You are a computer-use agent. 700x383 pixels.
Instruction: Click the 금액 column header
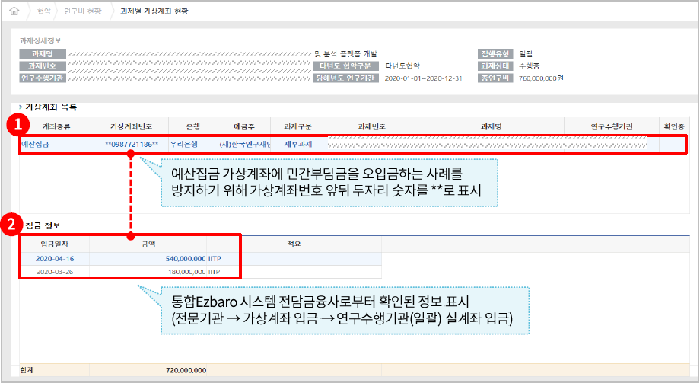click(x=148, y=244)
